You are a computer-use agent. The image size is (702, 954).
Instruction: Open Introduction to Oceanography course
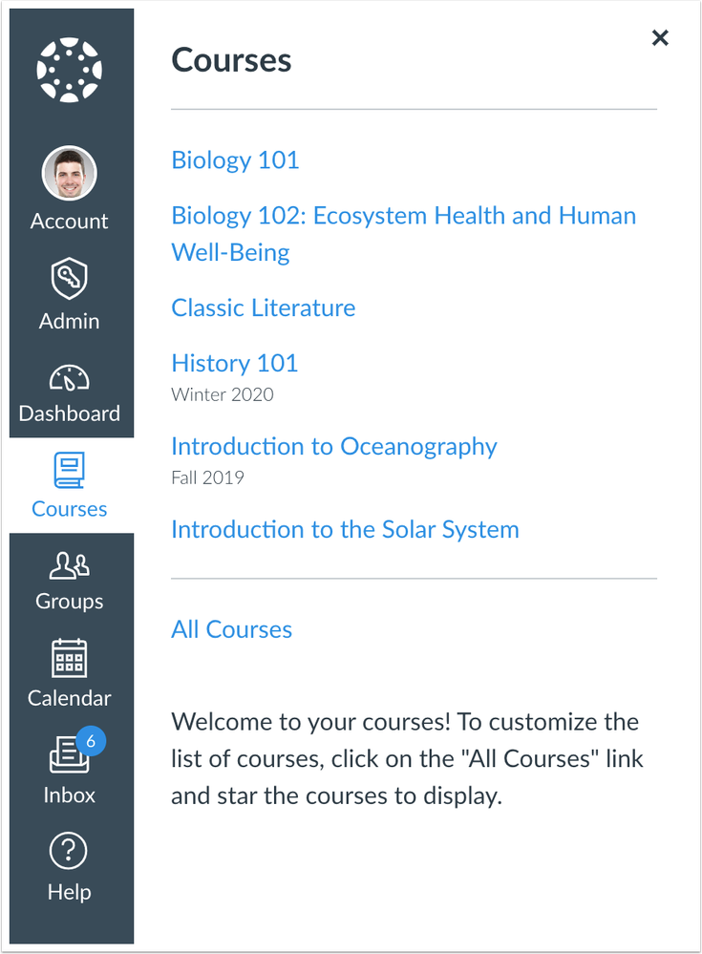[334, 447]
